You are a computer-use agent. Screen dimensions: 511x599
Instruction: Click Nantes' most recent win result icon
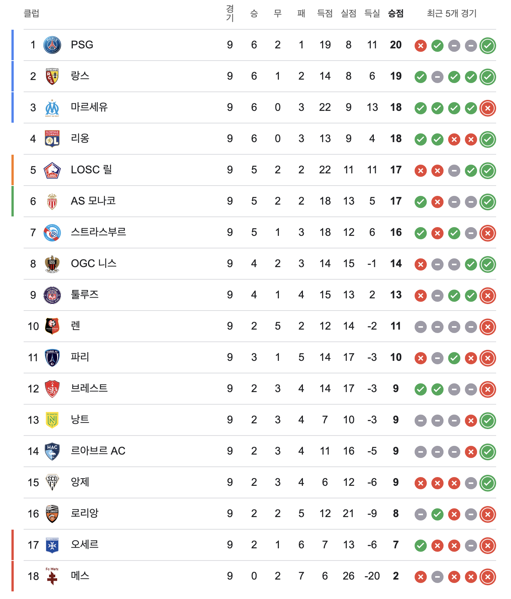(x=487, y=421)
